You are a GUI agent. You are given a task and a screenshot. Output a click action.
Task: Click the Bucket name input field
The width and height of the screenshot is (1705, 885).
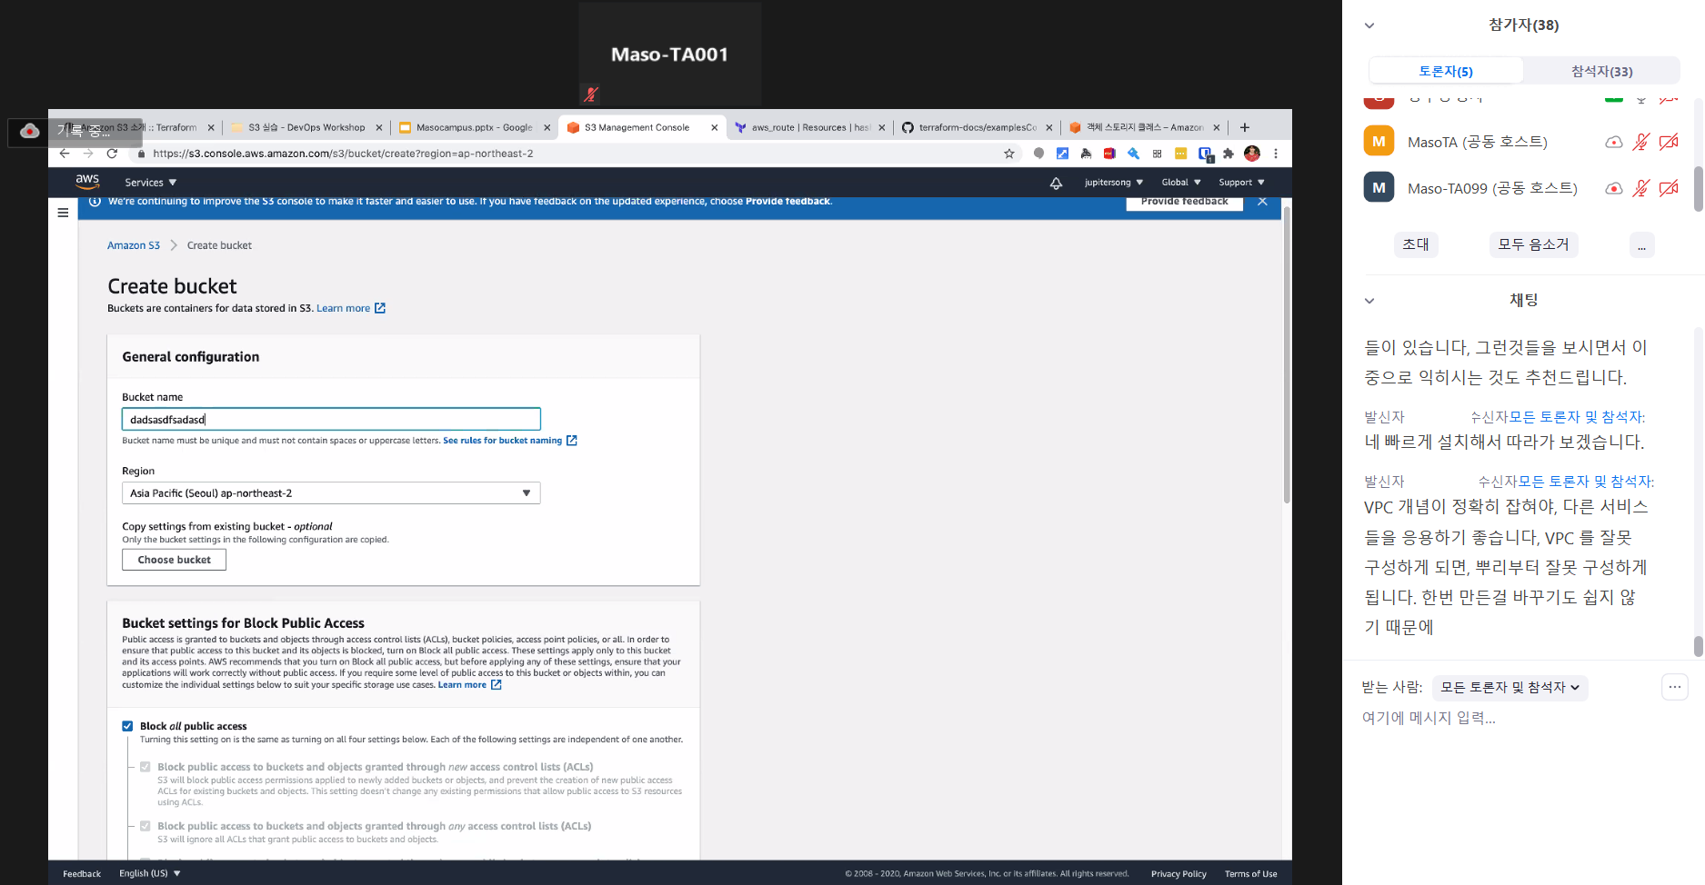(331, 419)
